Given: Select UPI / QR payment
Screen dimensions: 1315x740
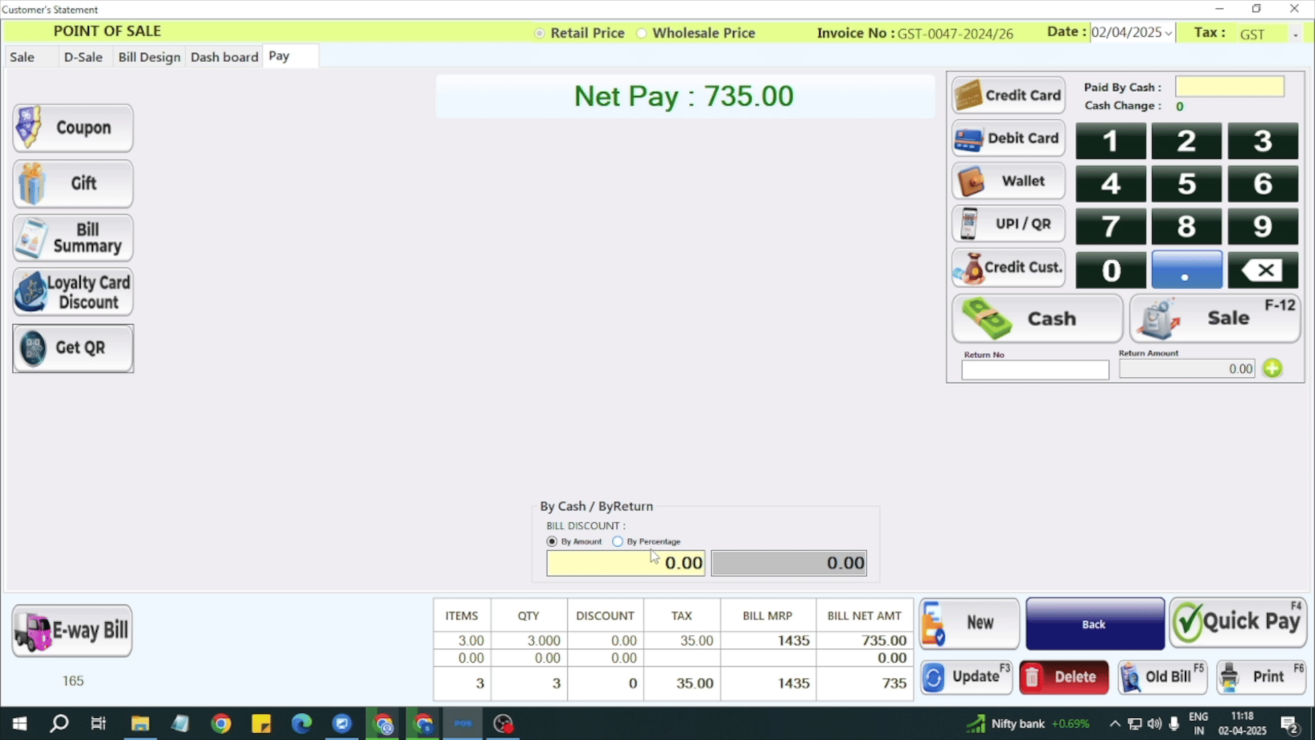Looking at the screenshot, I should (x=1008, y=224).
